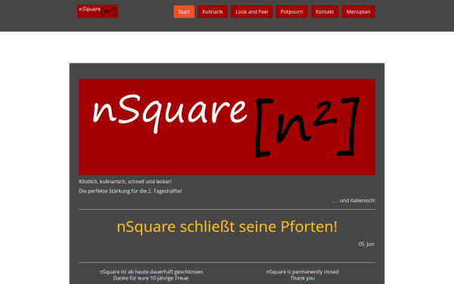Click the "05 Jun" post date
Viewport: 454px width, 284px height.
(x=366, y=244)
